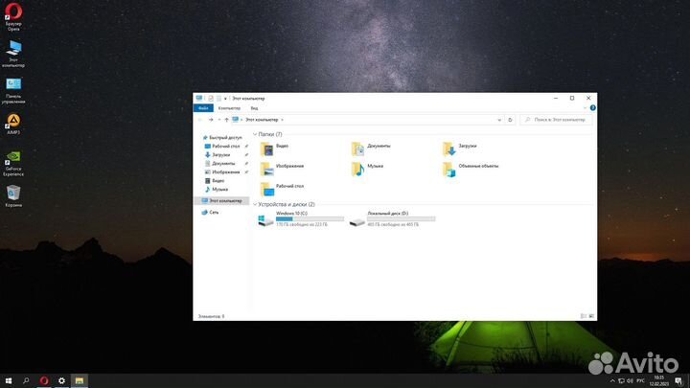Open the Объемные объекты folder
The image size is (690, 388).
(471, 169)
